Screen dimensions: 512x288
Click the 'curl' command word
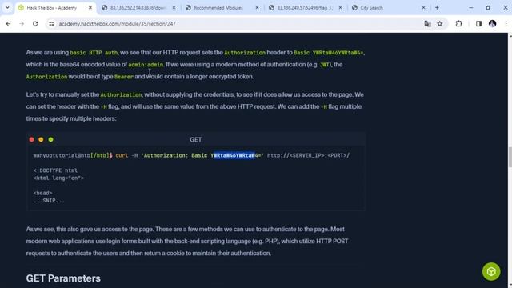tap(122, 155)
